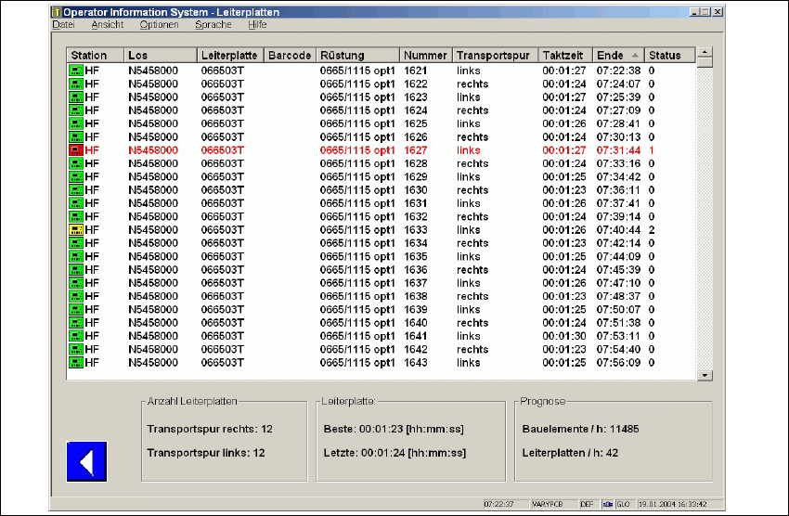Screen dimensions: 789x516
Task: Open the Hilfe menu
Action: pyautogui.click(x=257, y=25)
